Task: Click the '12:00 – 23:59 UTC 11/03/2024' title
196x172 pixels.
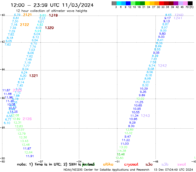Action: tap(52, 5)
